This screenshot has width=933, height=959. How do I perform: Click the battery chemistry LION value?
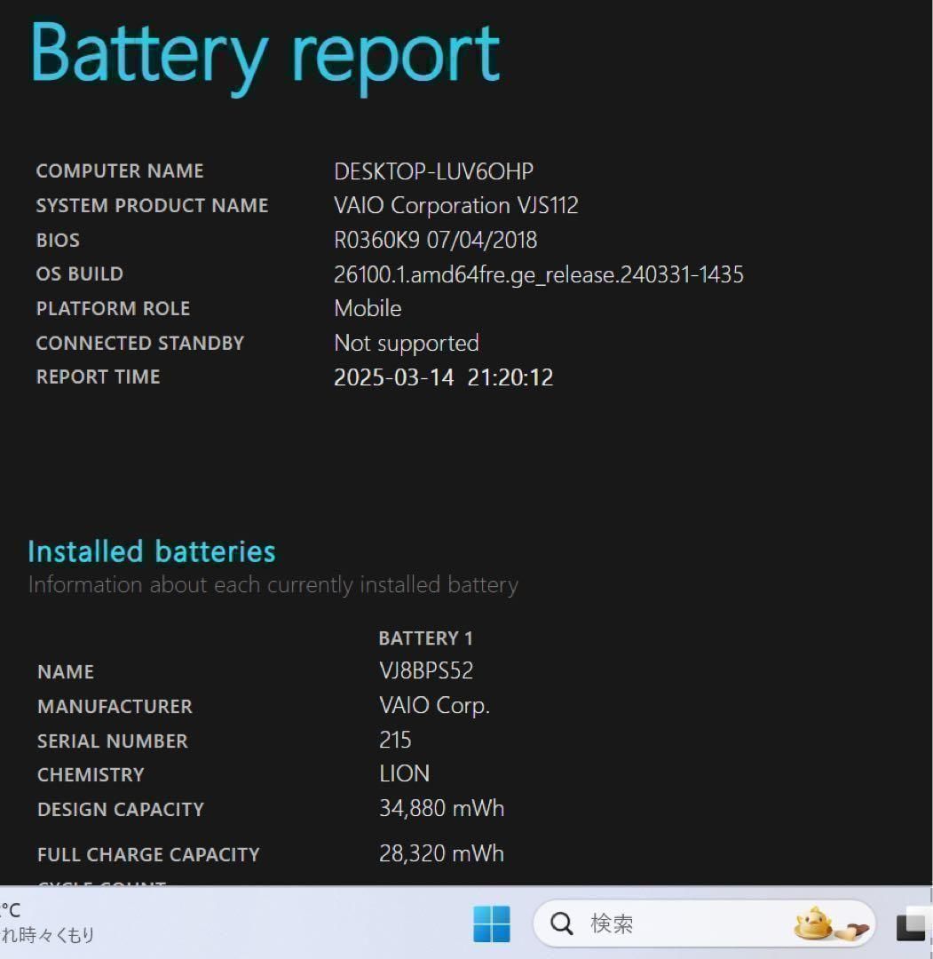(404, 774)
